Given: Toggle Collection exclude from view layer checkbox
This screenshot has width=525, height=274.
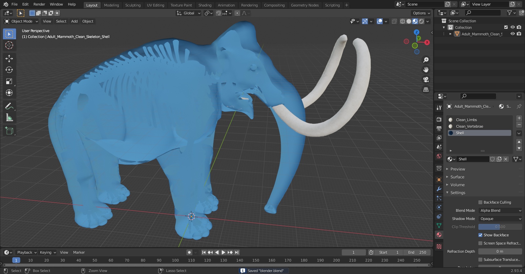Looking at the screenshot, I should [x=506, y=27].
